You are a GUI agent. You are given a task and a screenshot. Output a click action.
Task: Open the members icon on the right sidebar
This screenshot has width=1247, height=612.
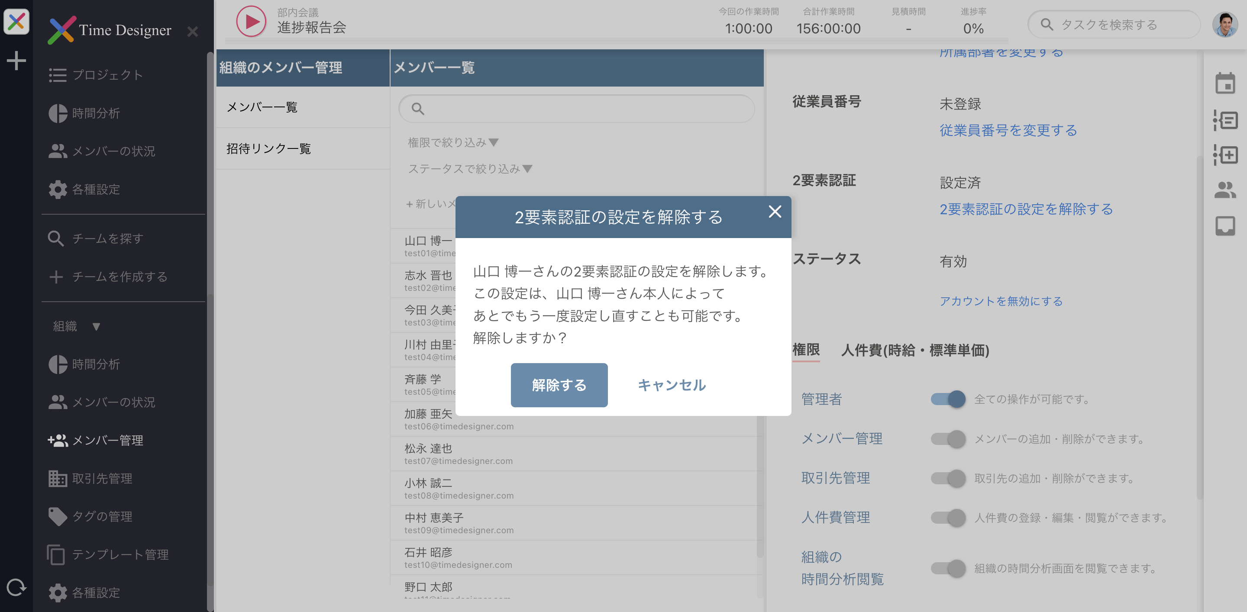(x=1225, y=190)
